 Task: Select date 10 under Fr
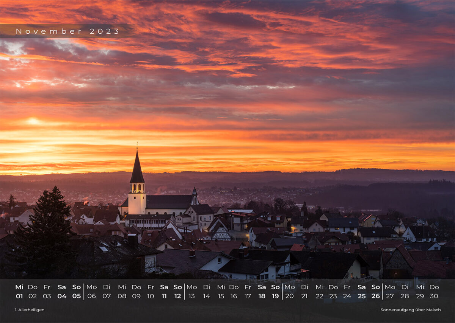coord(151,296)
